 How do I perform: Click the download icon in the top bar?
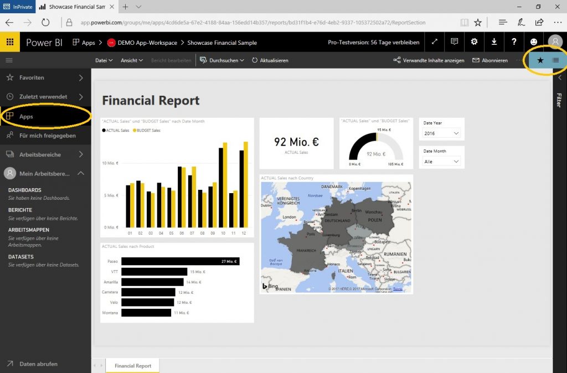click(x=494, y=42)
